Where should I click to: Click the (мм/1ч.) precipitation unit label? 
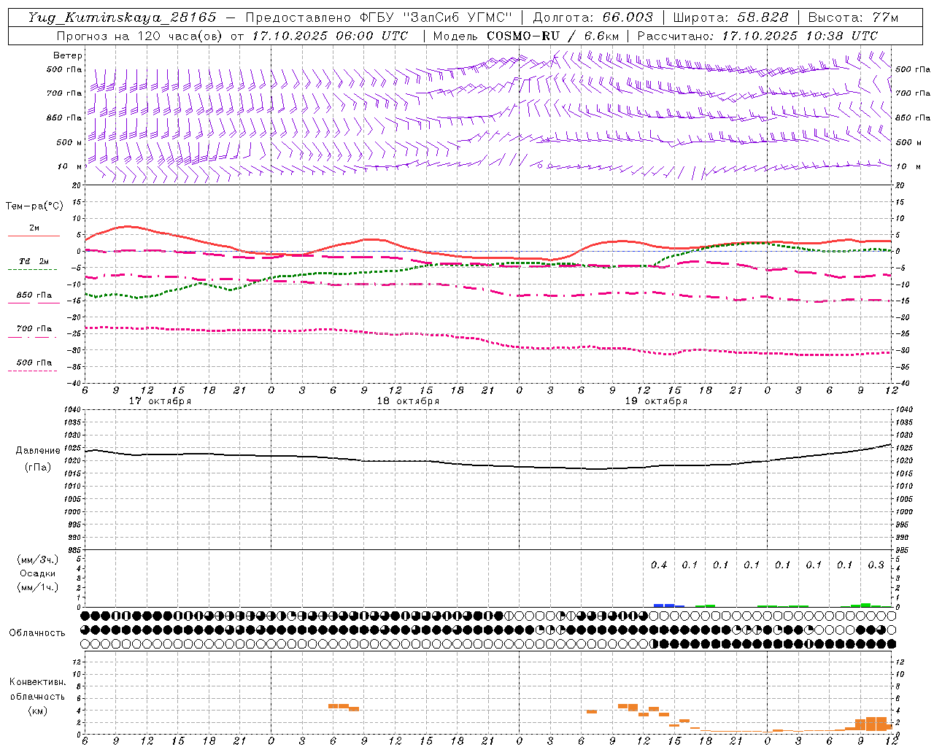point(38,587)
